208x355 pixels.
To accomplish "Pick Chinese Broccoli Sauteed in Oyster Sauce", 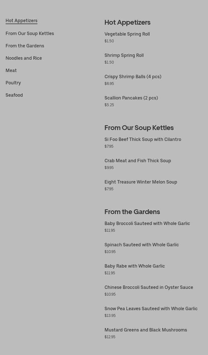I will point(149,287).
